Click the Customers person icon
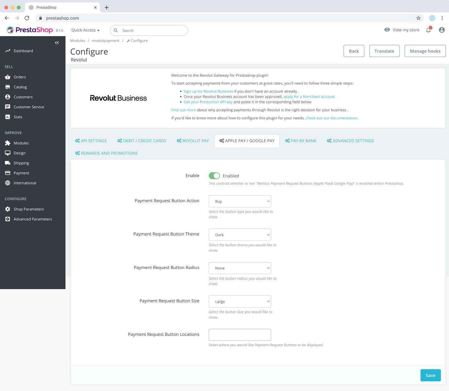The image size is (449, 391). (x=8, y=97)
